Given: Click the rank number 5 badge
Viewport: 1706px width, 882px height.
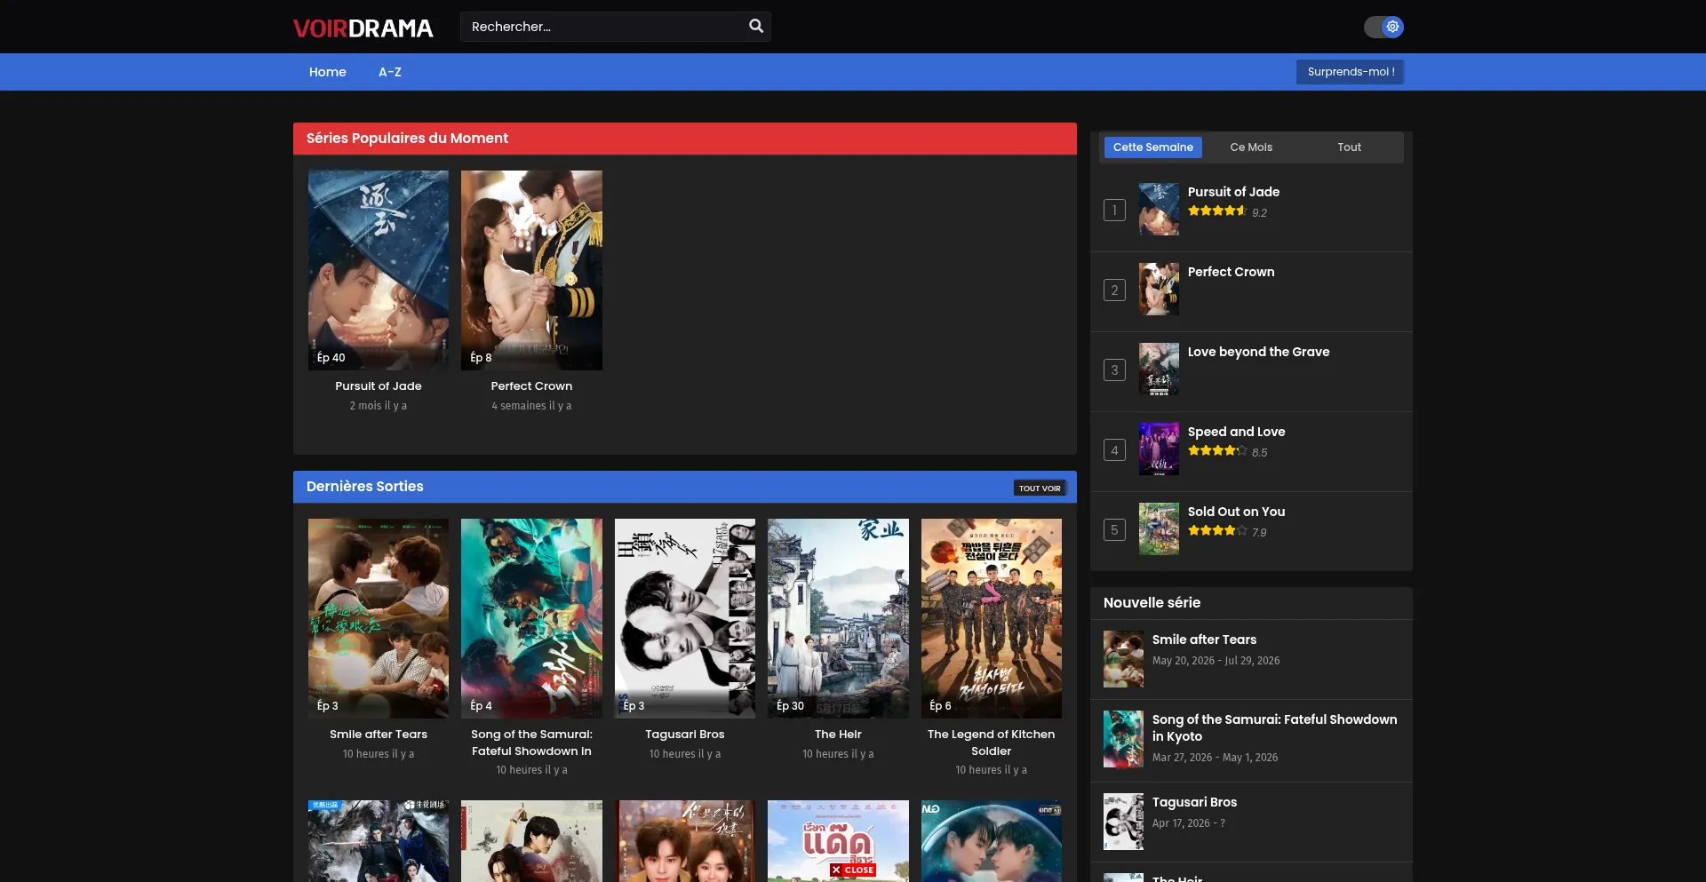Looking at the screenshot, I should coord(1114,529).
